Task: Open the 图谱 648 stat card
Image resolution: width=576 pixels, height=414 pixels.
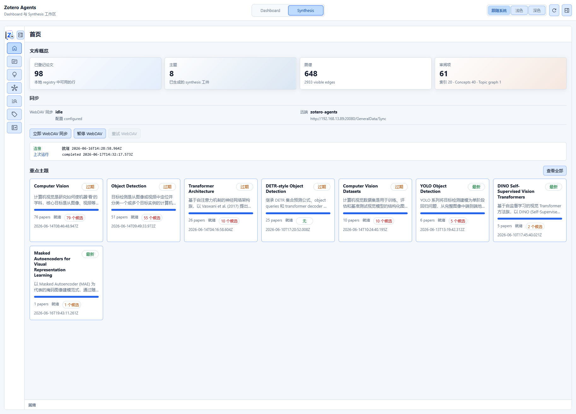Action: [366, 73]
